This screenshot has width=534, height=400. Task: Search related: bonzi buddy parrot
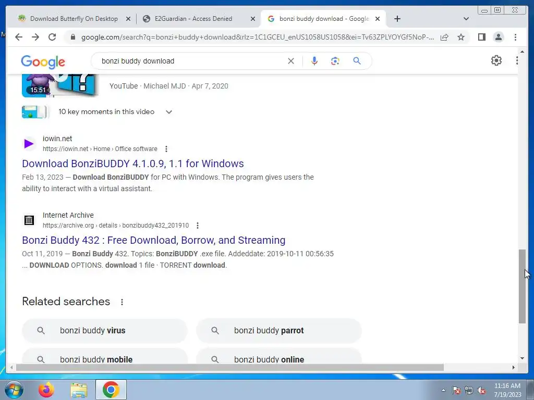pos(279,331)
